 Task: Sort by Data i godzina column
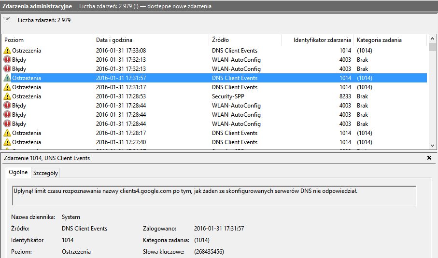coord(151,40)
